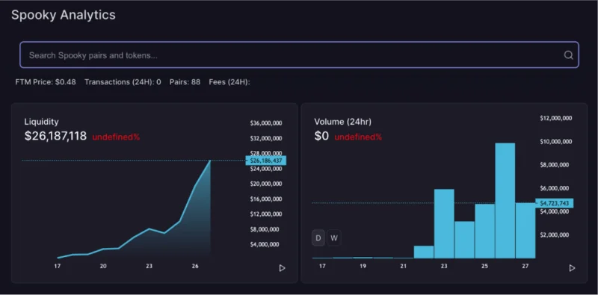Click the Spooky Analytics heading
This screenshot has height=295, width=598.
[64, 15]
